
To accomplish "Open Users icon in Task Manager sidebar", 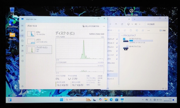I will [22, 51].
